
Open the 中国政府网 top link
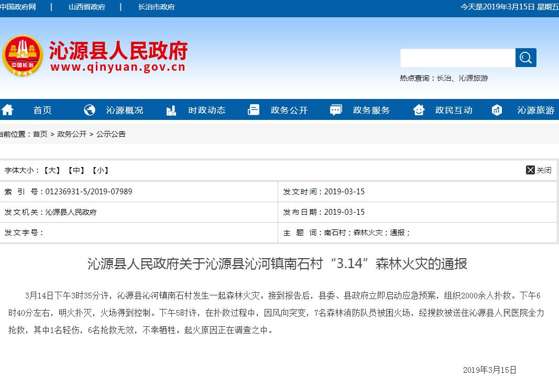(18, 7)
